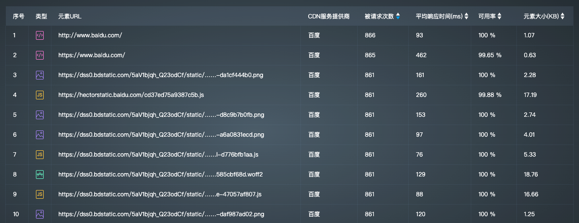Click the image type icon in row 3
This screenshot has width=579, height=223.
click(39, 75)
